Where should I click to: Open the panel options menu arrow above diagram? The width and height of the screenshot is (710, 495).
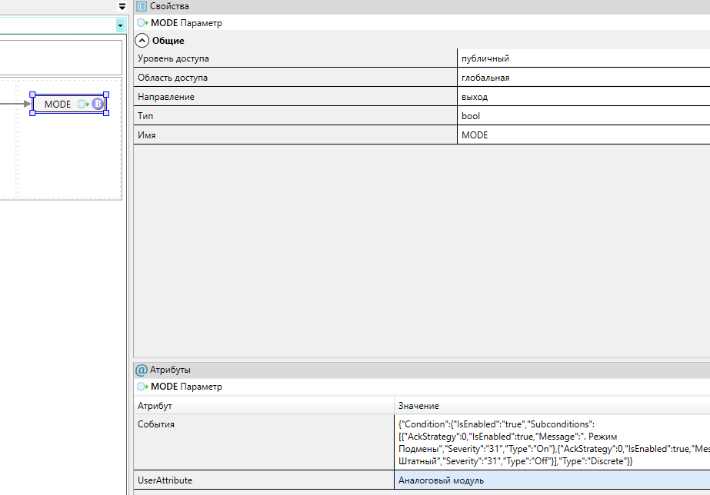[x=122, y=6]
